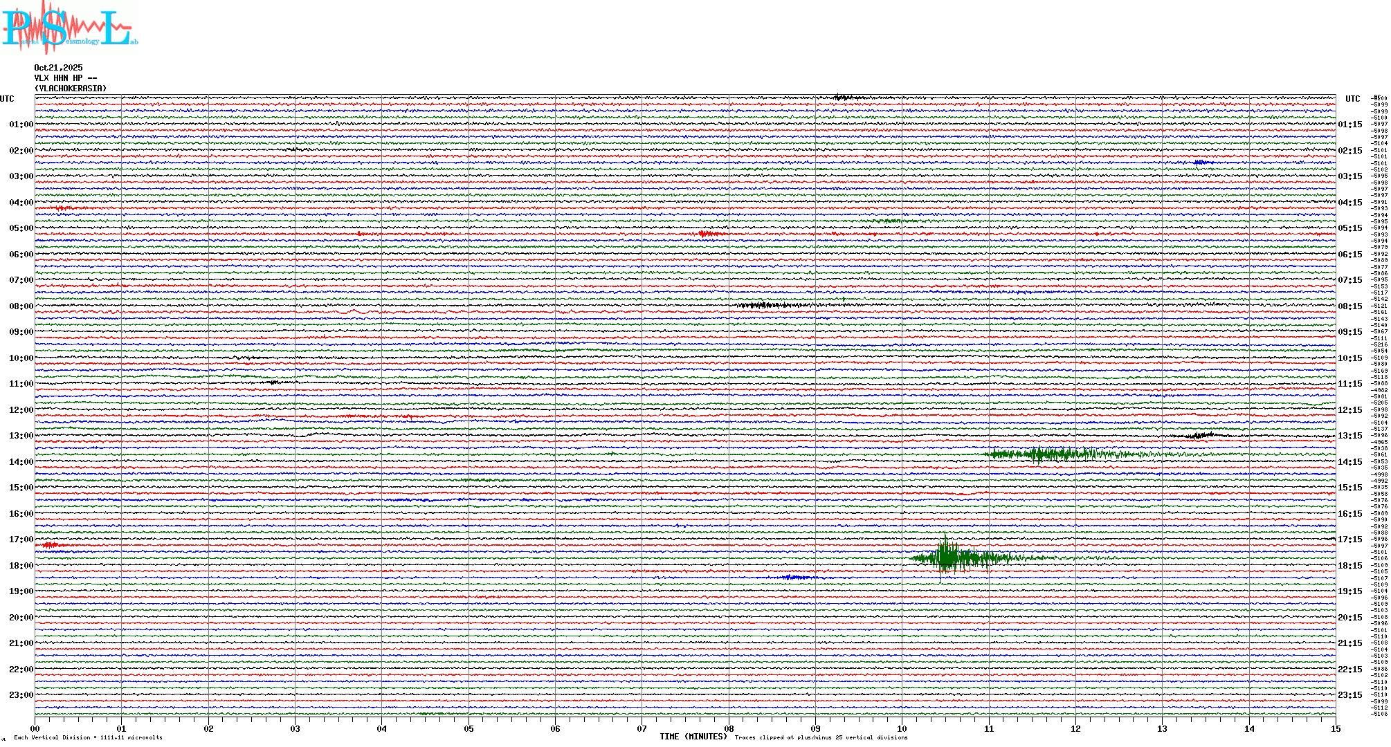Click minute marker 10 on bottom axis
1391x747 pixels.
click(x=902, y=728)
